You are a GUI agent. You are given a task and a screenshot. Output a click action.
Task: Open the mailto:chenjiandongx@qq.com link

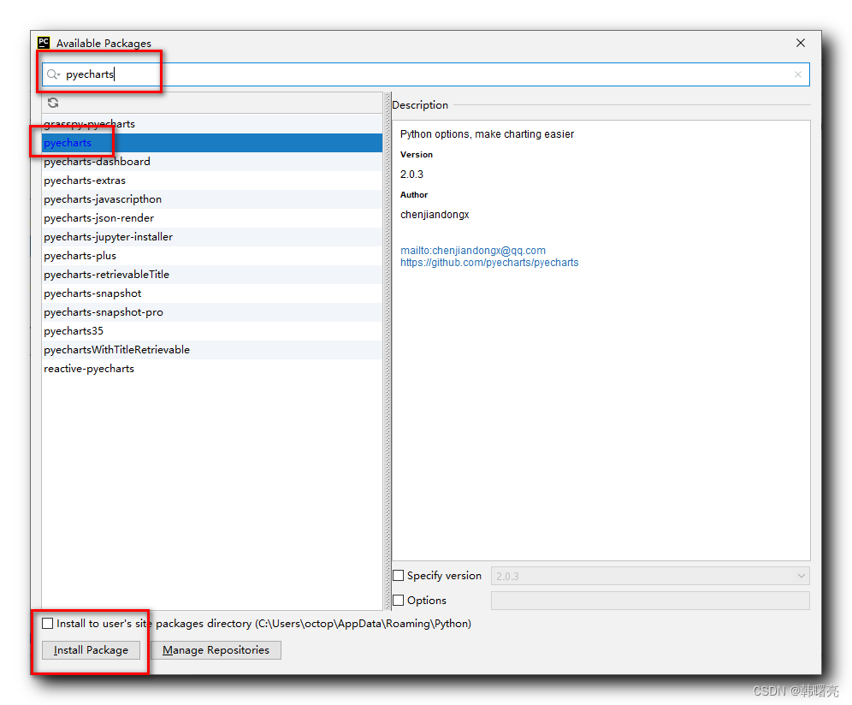[473, 251]
